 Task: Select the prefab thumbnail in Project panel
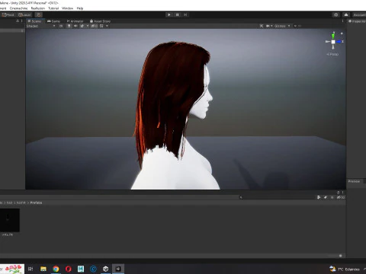tap(10, 220)
